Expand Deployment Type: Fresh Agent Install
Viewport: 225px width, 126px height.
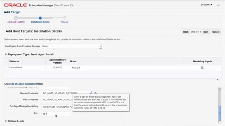click(x=6, y=55)
